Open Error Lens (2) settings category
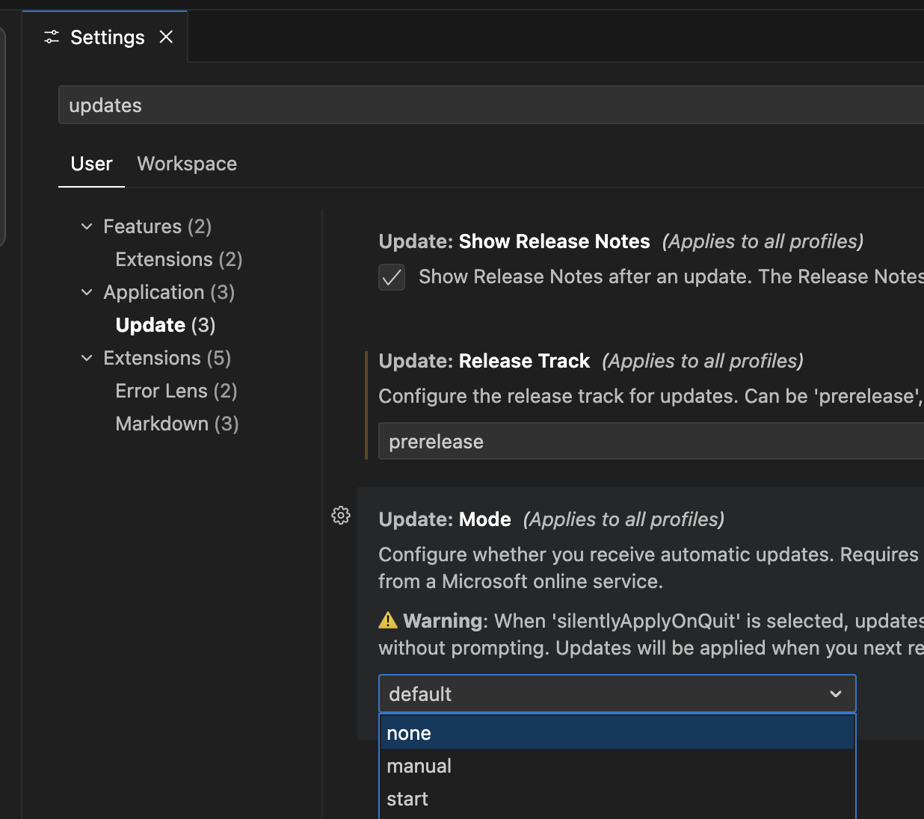Viewport: 924px width, 819px height. [x=176, y=391]
